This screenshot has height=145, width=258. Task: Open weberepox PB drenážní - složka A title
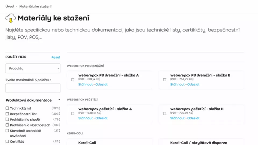(109, 75)
